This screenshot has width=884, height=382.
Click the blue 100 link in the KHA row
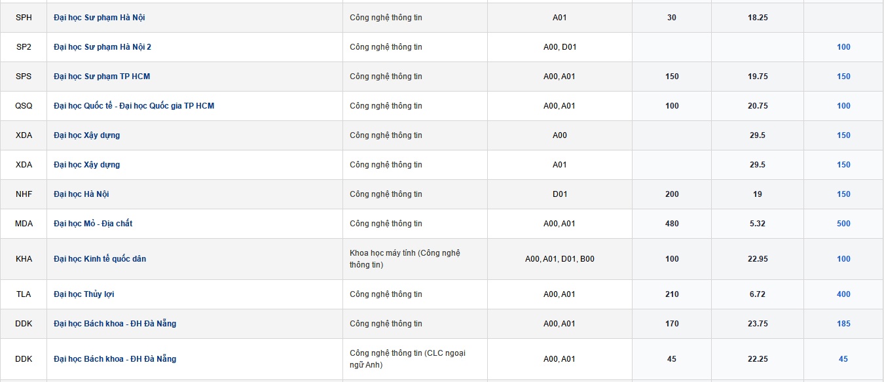click(x=843, y=259)
